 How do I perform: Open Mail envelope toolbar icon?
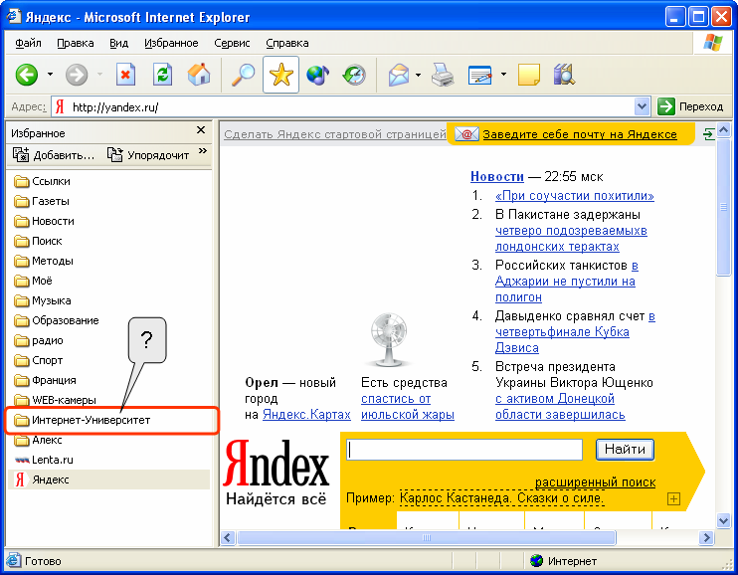(399, 75)
